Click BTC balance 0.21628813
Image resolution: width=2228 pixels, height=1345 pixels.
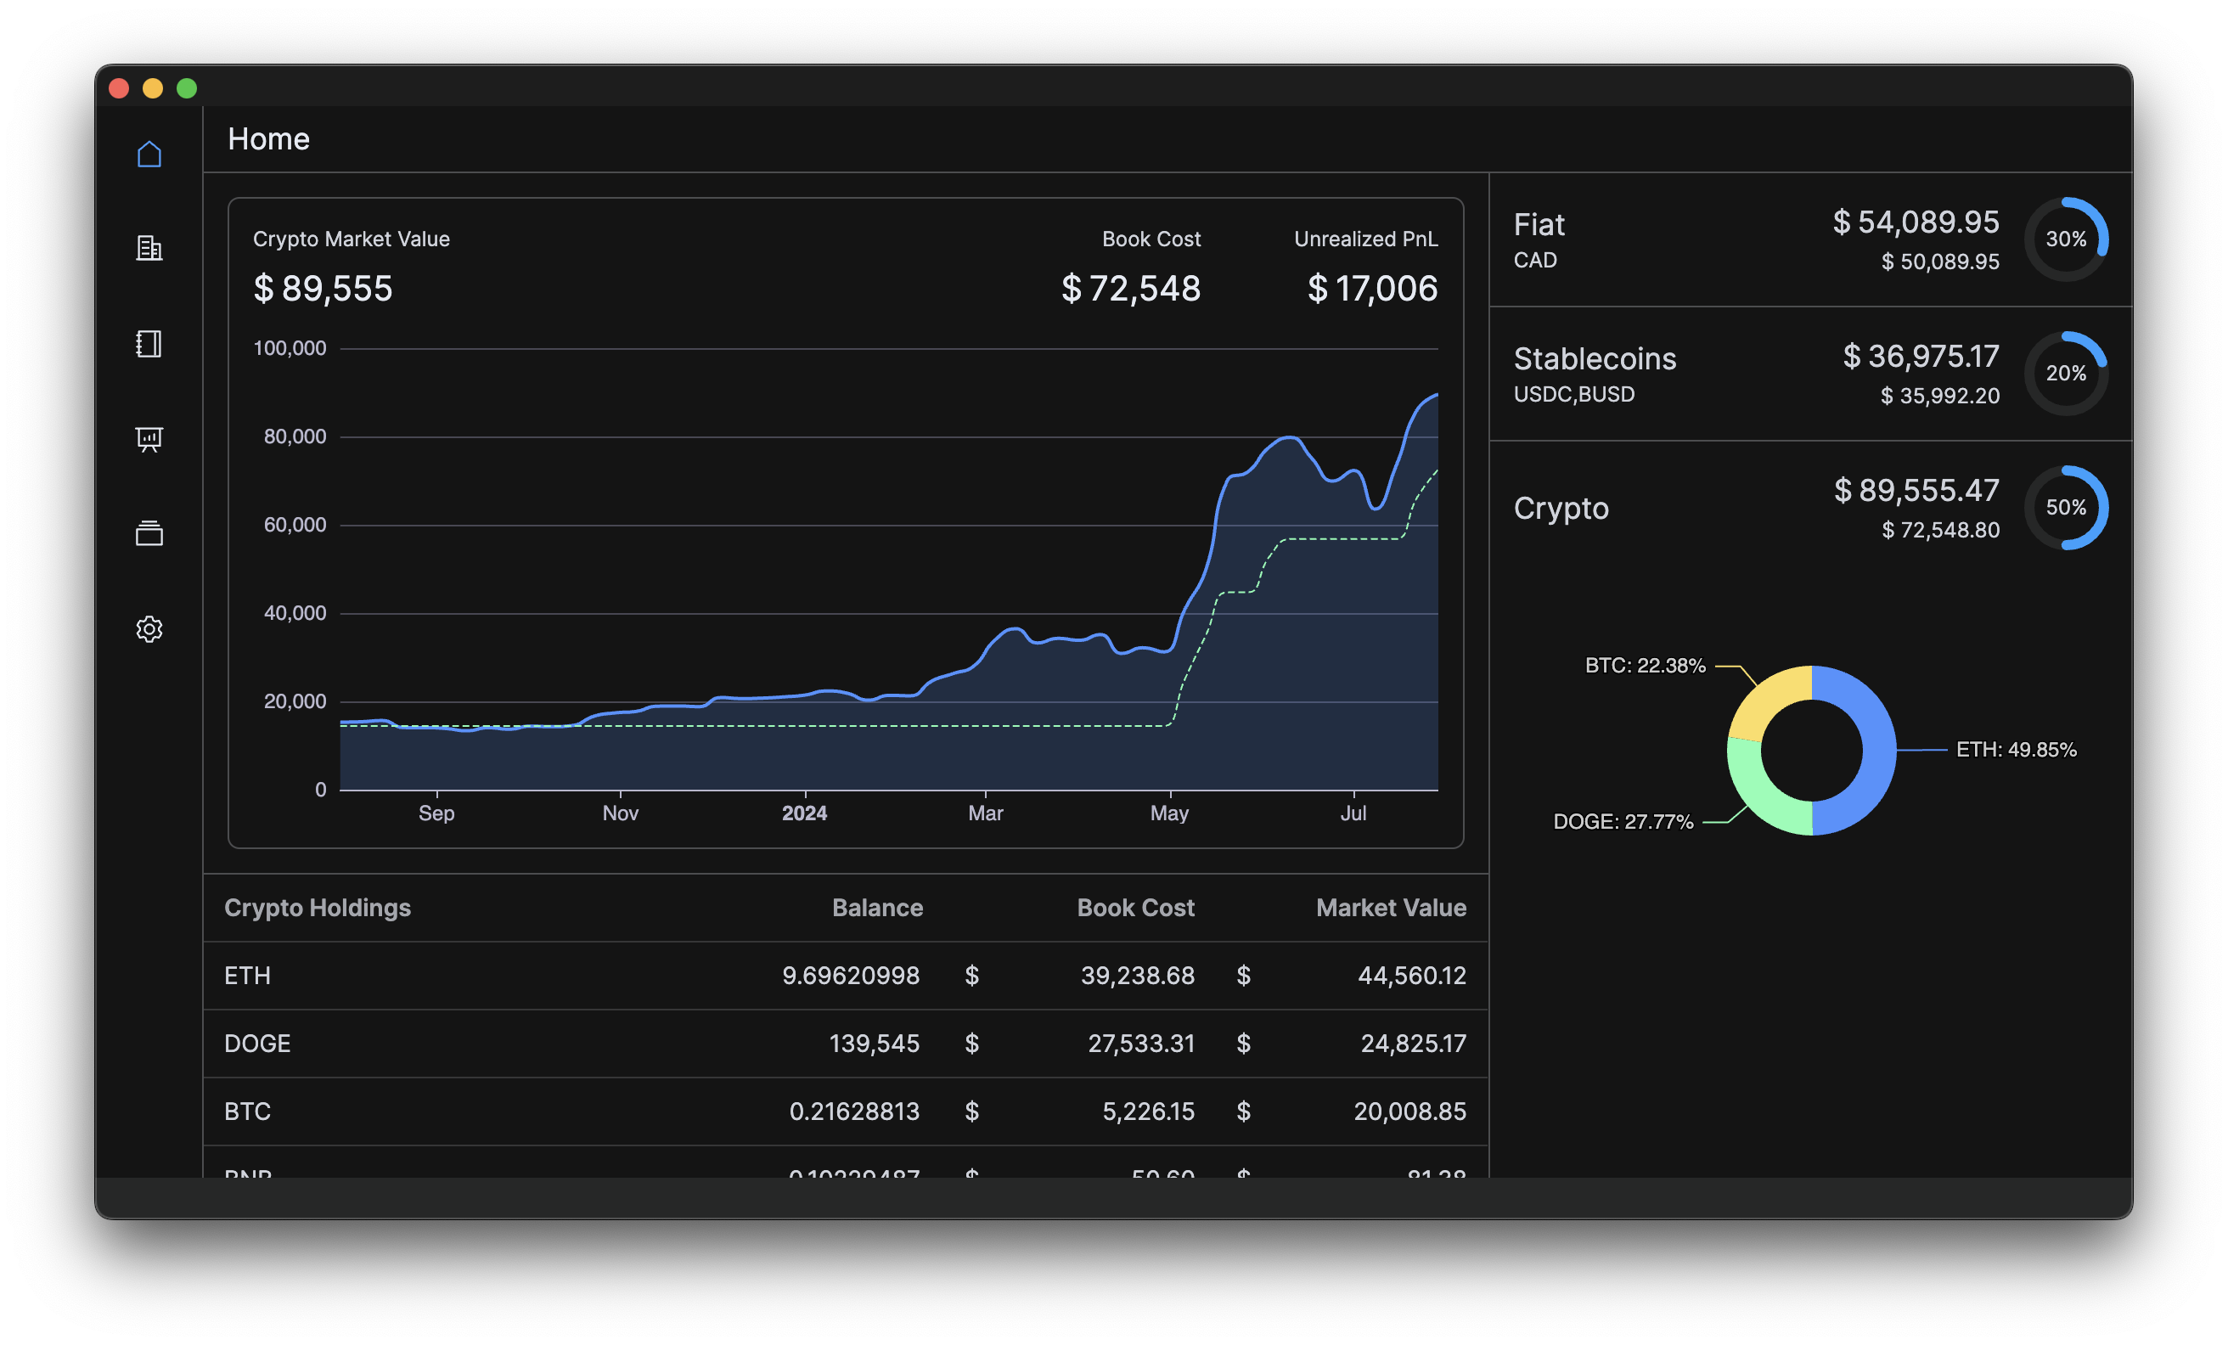[x=854, y=1111]
